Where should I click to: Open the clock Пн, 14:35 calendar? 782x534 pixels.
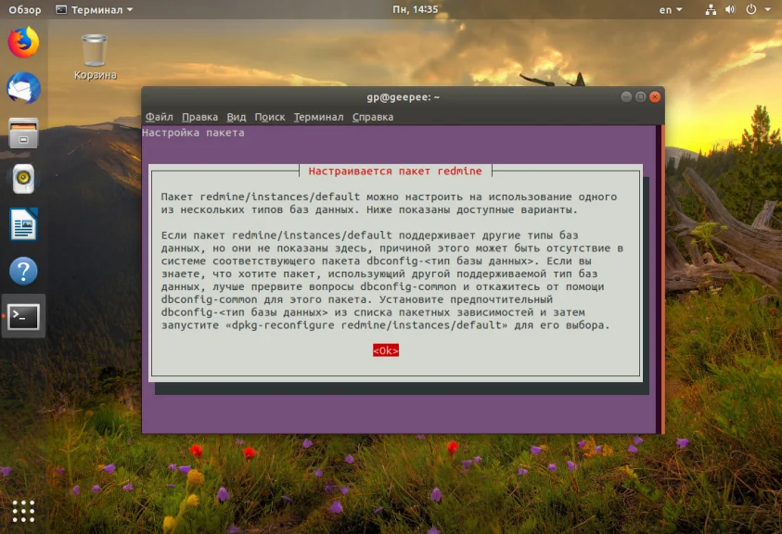point(415,9)
